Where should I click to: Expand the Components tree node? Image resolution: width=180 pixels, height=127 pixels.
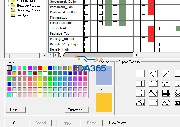(x=7, y=1)
